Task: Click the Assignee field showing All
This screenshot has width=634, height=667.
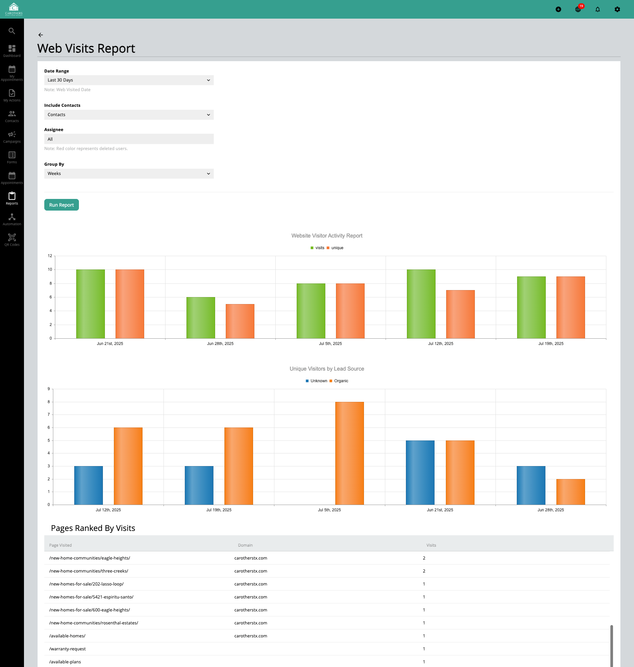Action: point(129,139)
